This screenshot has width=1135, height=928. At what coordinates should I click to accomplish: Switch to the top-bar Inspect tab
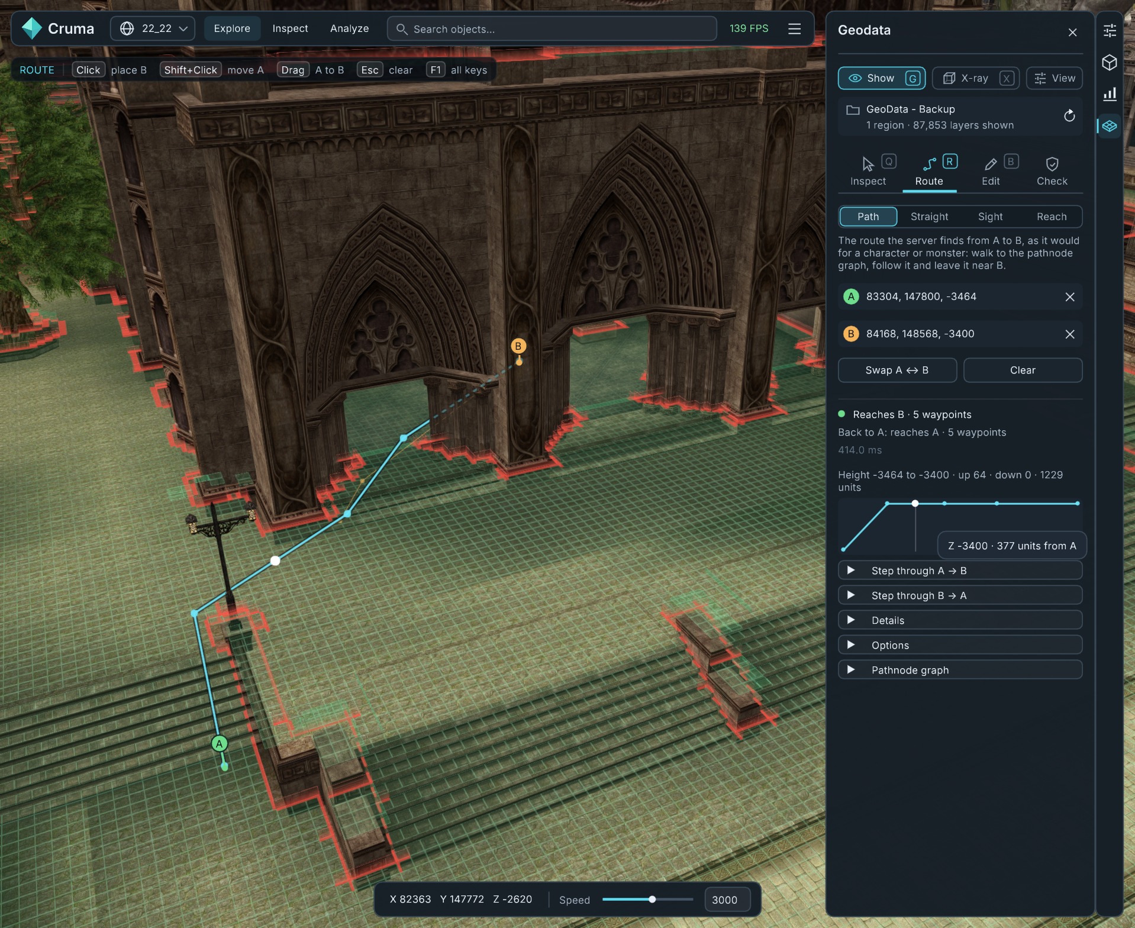click(290, 28)
